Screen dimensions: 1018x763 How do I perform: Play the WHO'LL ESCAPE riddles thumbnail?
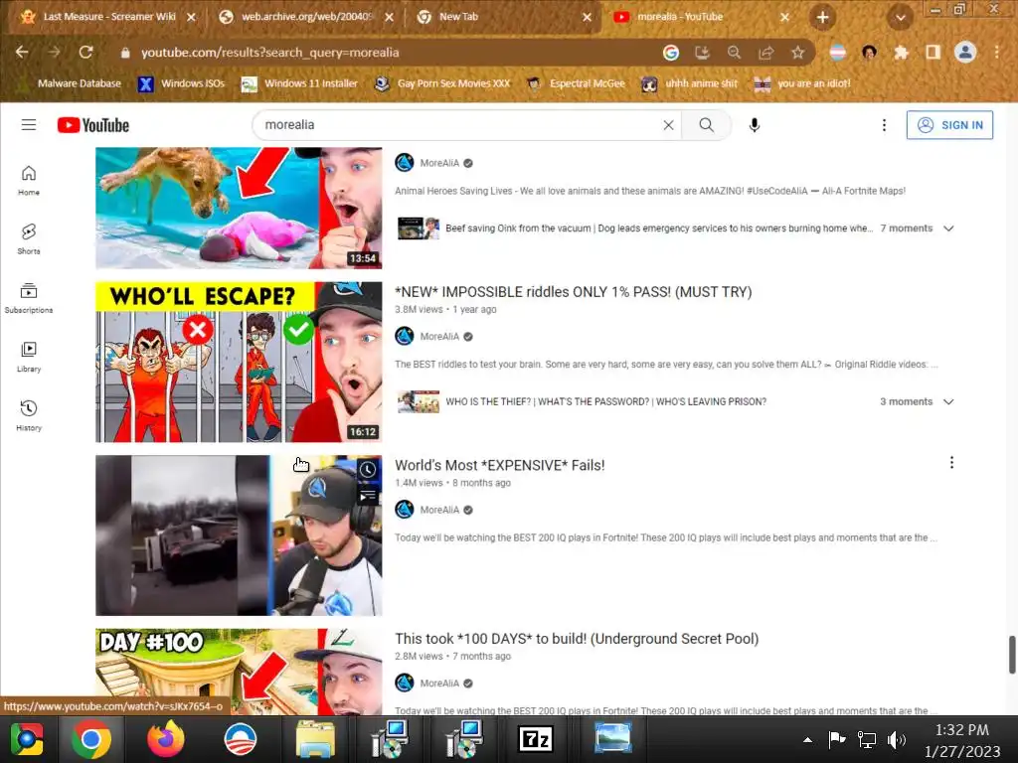pos(239,362)
